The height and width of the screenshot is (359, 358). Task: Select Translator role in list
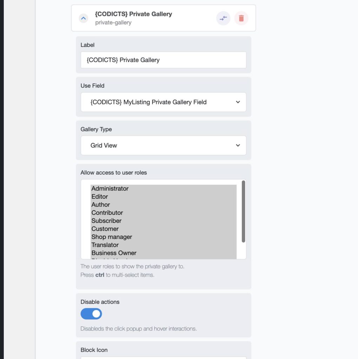pyautogui.click(x=164, y=245)
